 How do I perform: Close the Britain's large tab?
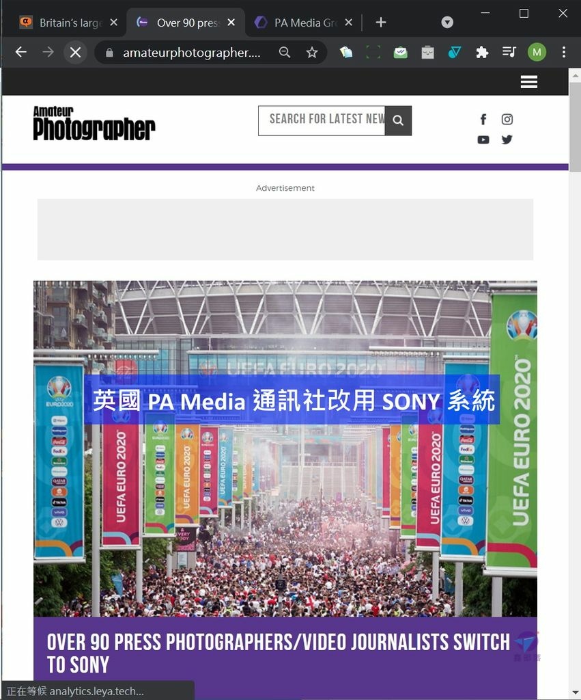pyautogui.click(x=114, y=23)
